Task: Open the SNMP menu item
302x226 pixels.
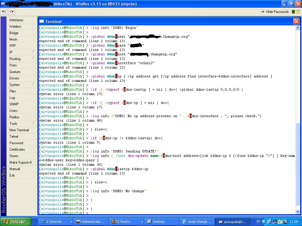Action: click(x=22, y=104)
